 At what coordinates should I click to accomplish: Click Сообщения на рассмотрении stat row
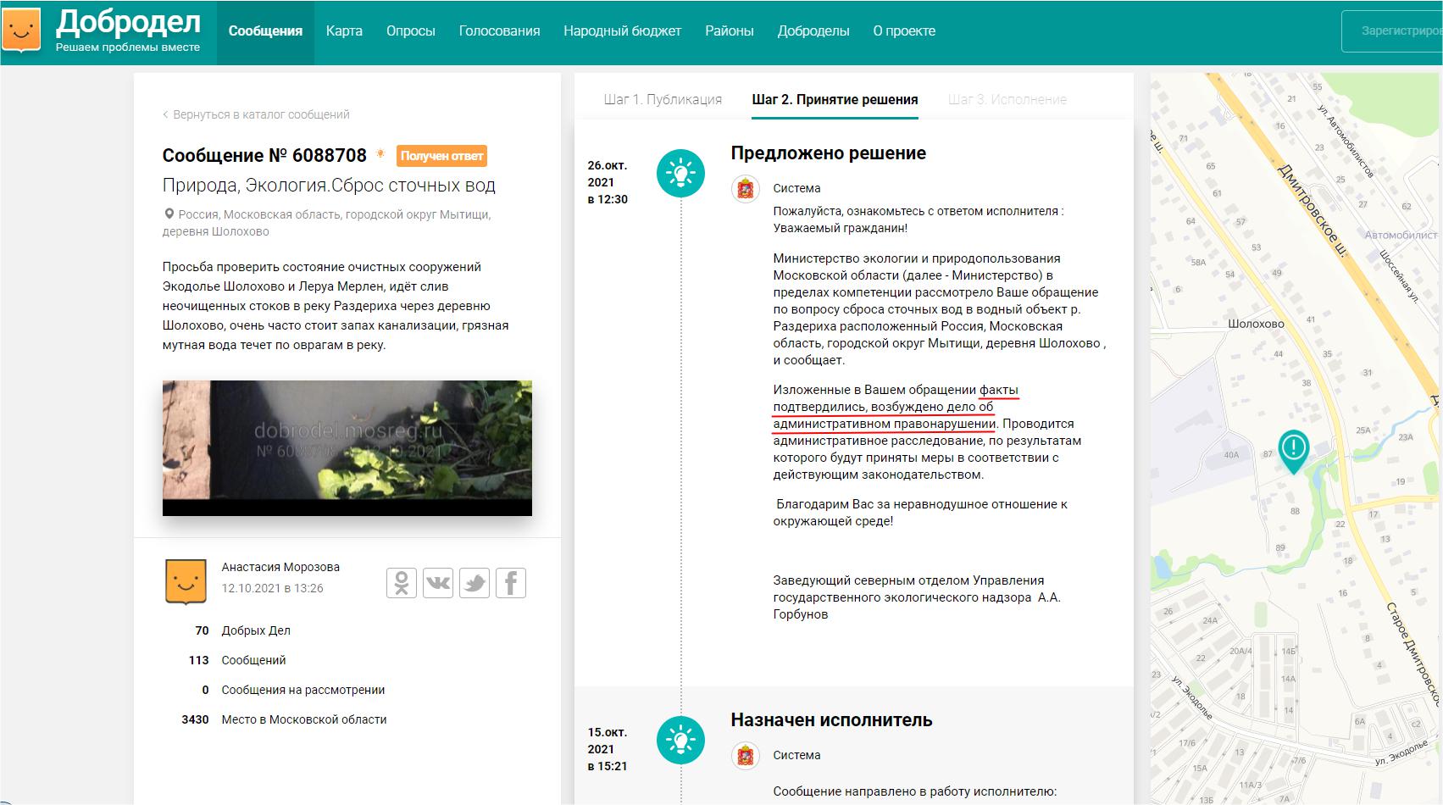point(293,690)
